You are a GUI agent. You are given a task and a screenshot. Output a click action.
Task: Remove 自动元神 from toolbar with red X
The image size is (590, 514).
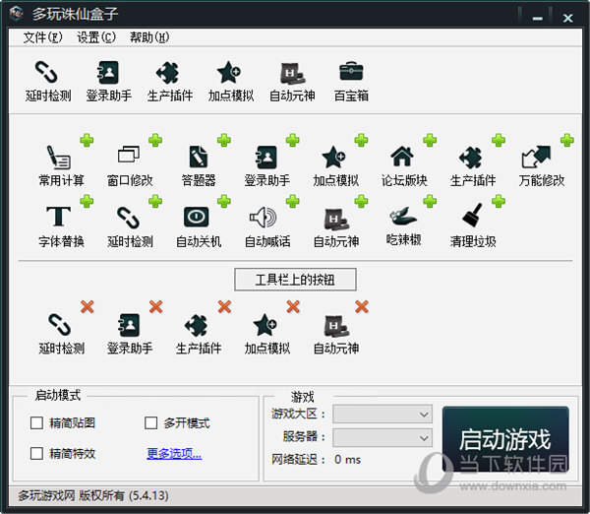pos(362,307)
